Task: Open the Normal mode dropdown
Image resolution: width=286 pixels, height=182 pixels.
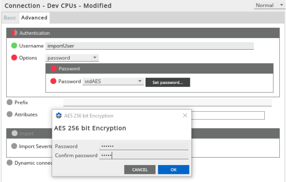Action: (x=270, y=6)
